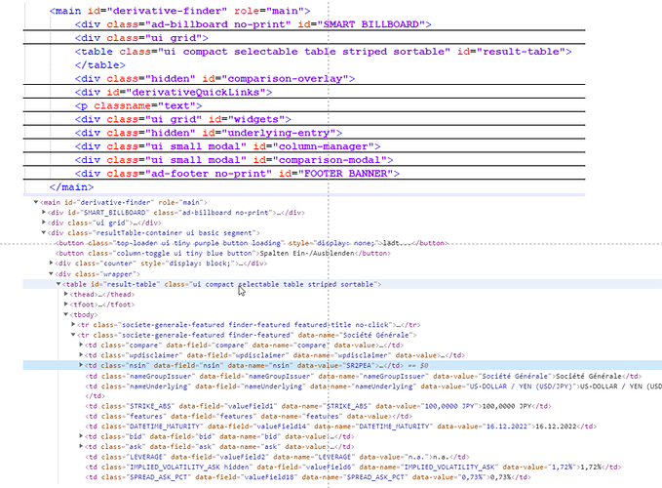Select the td STRIKE_ABS row
Image resolution: width=662 pixels, height=488 pixels.
[319, 406]
